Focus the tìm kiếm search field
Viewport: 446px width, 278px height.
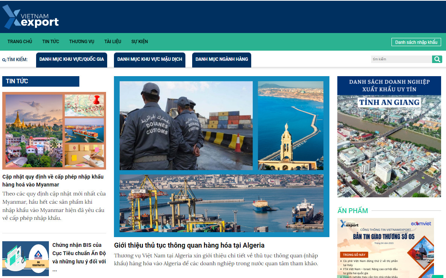pos(401,59)
